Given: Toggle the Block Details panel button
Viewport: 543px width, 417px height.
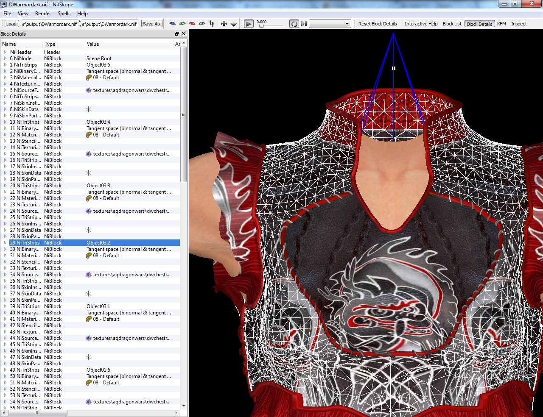Looking at the screenshot, I should [x=480, y=24].
